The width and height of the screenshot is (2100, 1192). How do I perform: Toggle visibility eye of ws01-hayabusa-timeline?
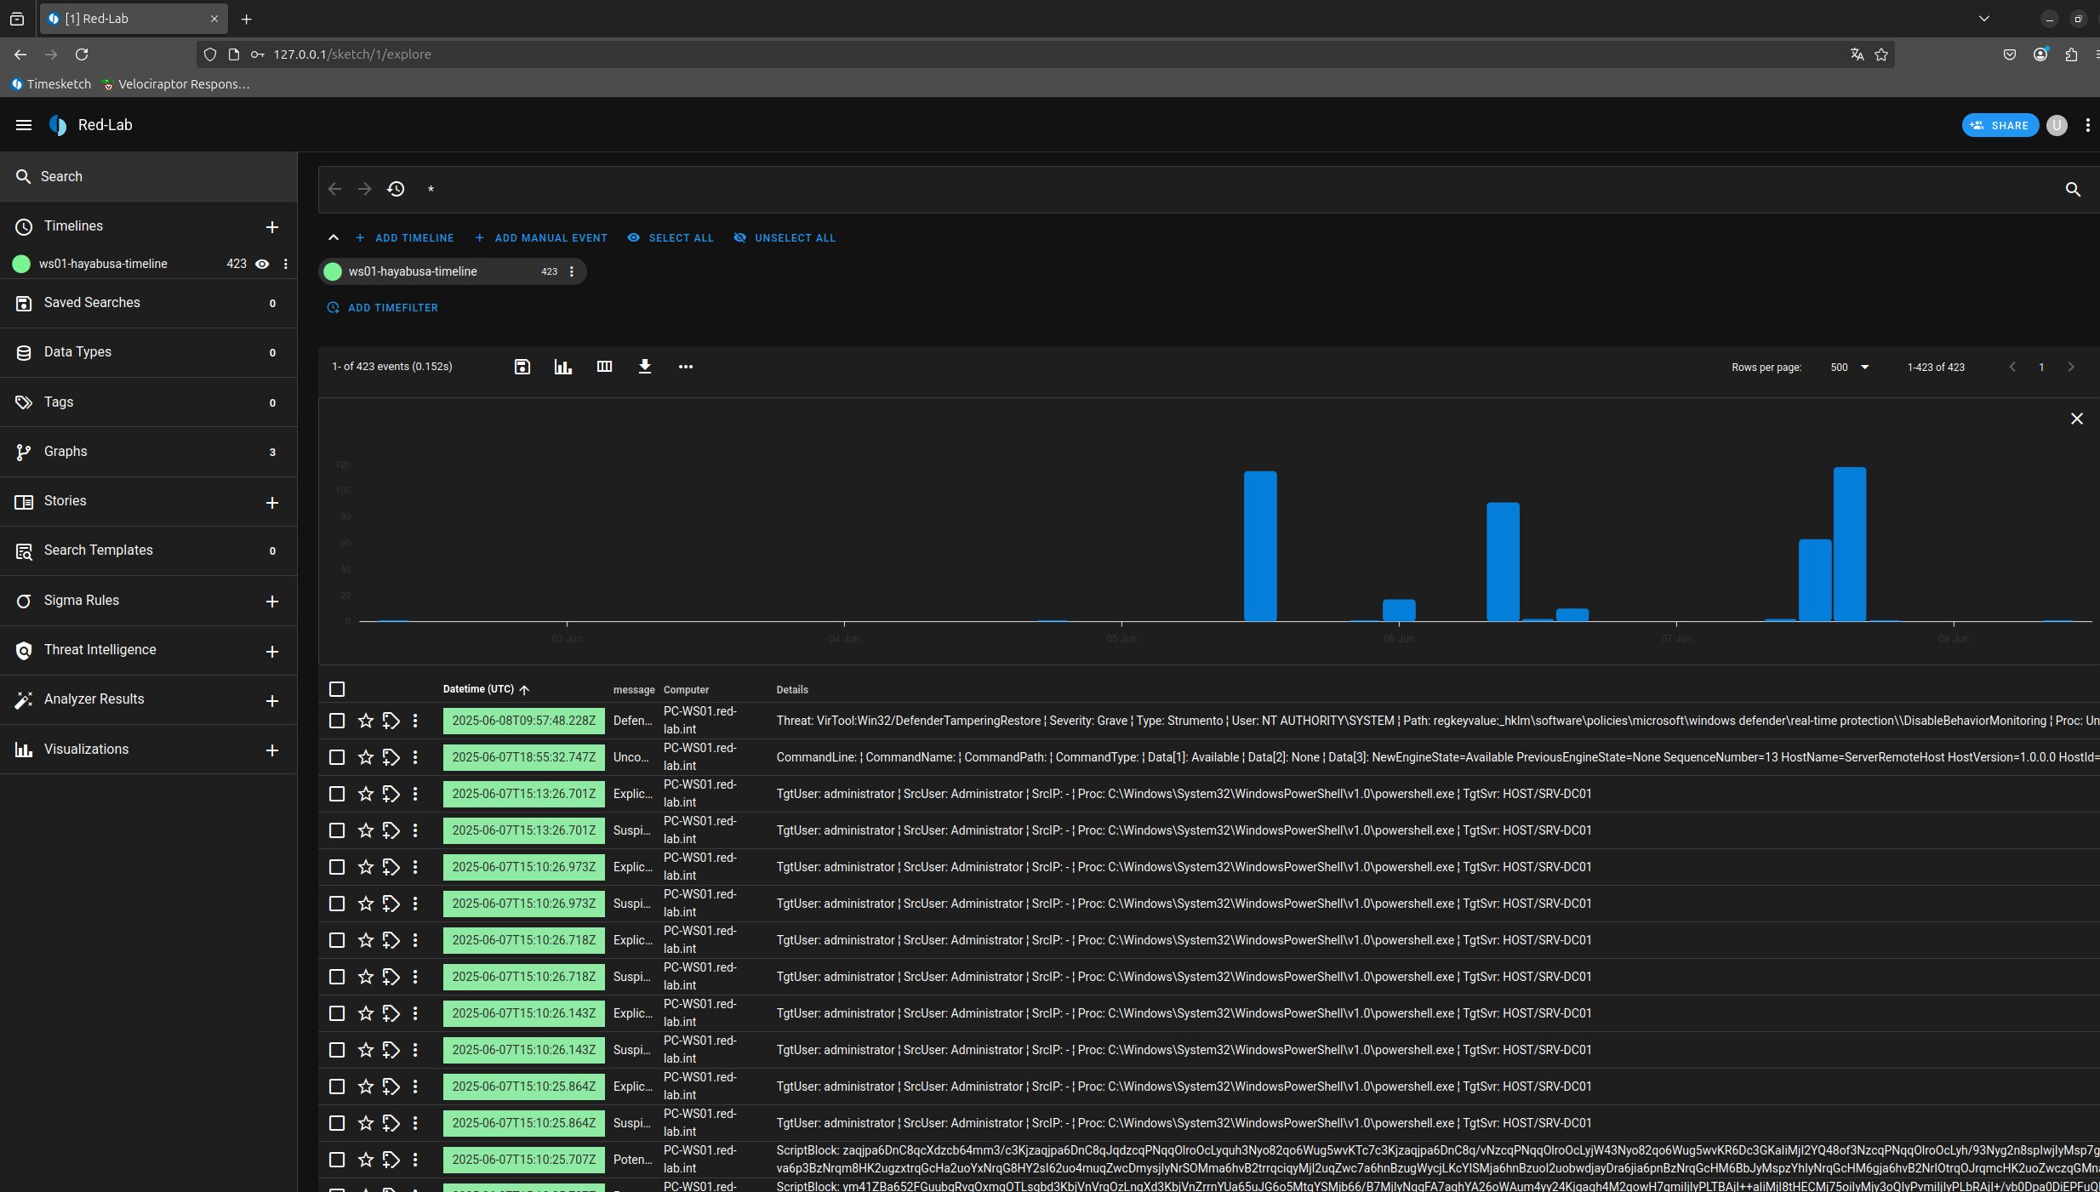click(x=263, y=264)
